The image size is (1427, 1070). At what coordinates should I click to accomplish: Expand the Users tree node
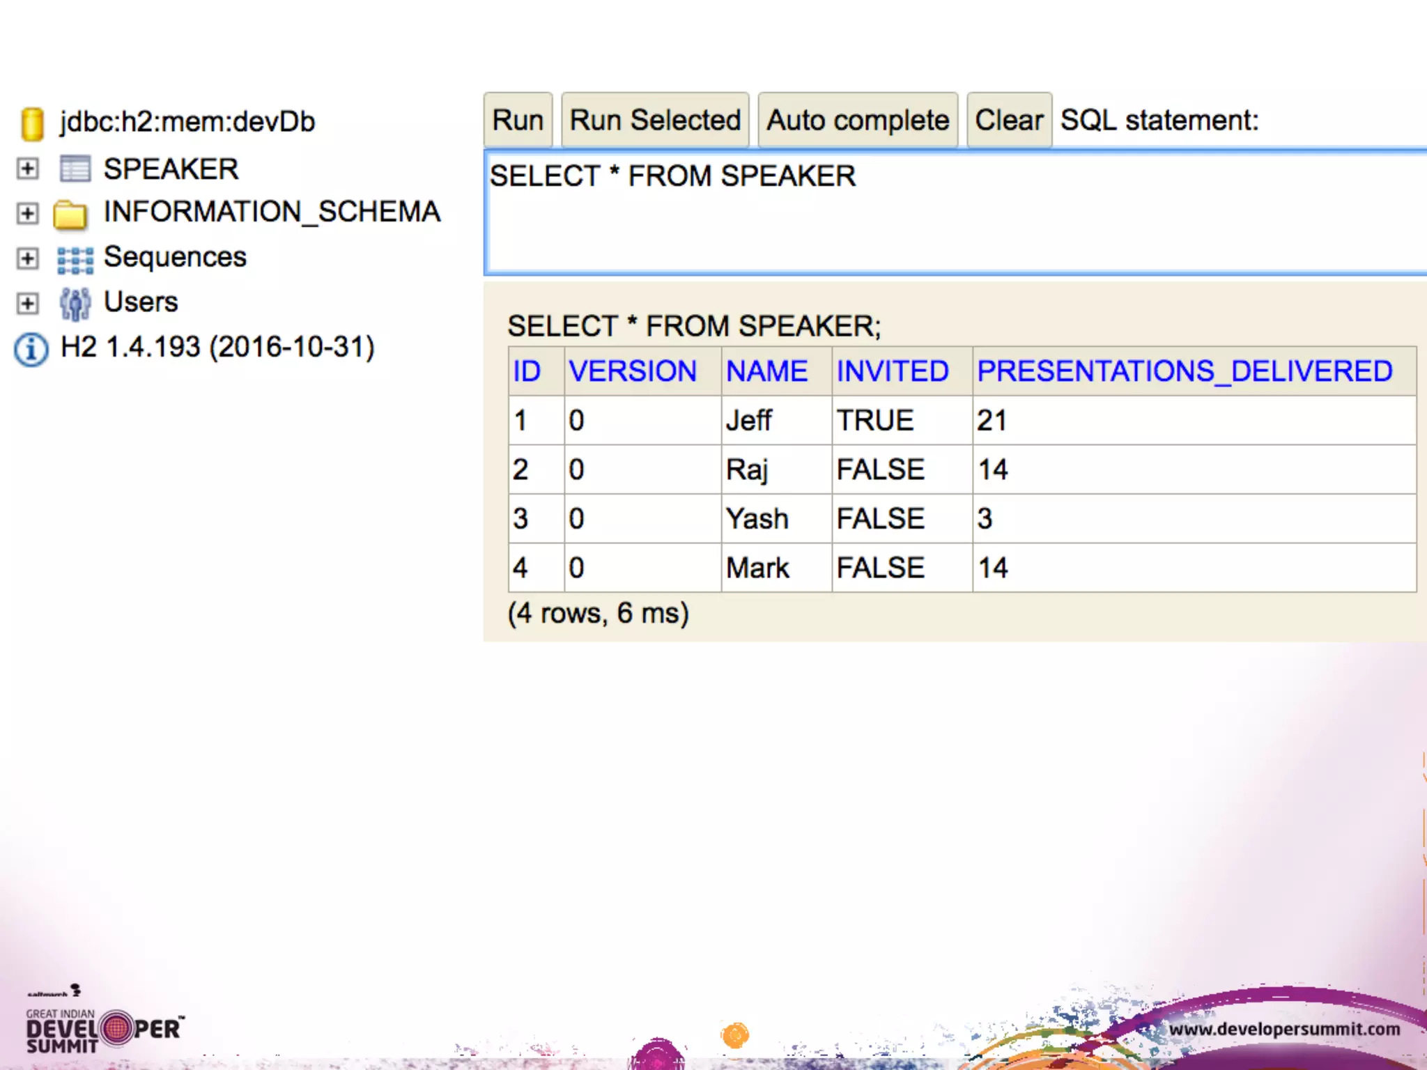(x=28, y=303)
